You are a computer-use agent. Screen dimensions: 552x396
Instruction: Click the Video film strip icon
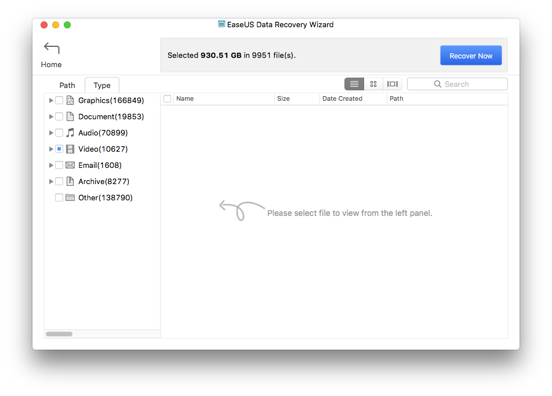[x=70, y=149]
